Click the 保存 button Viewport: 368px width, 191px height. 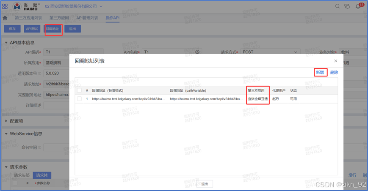click(12, 29)
